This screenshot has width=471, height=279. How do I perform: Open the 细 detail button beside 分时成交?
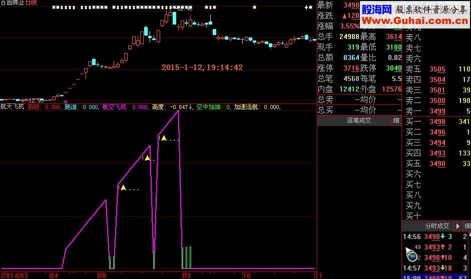coord(467,226)
